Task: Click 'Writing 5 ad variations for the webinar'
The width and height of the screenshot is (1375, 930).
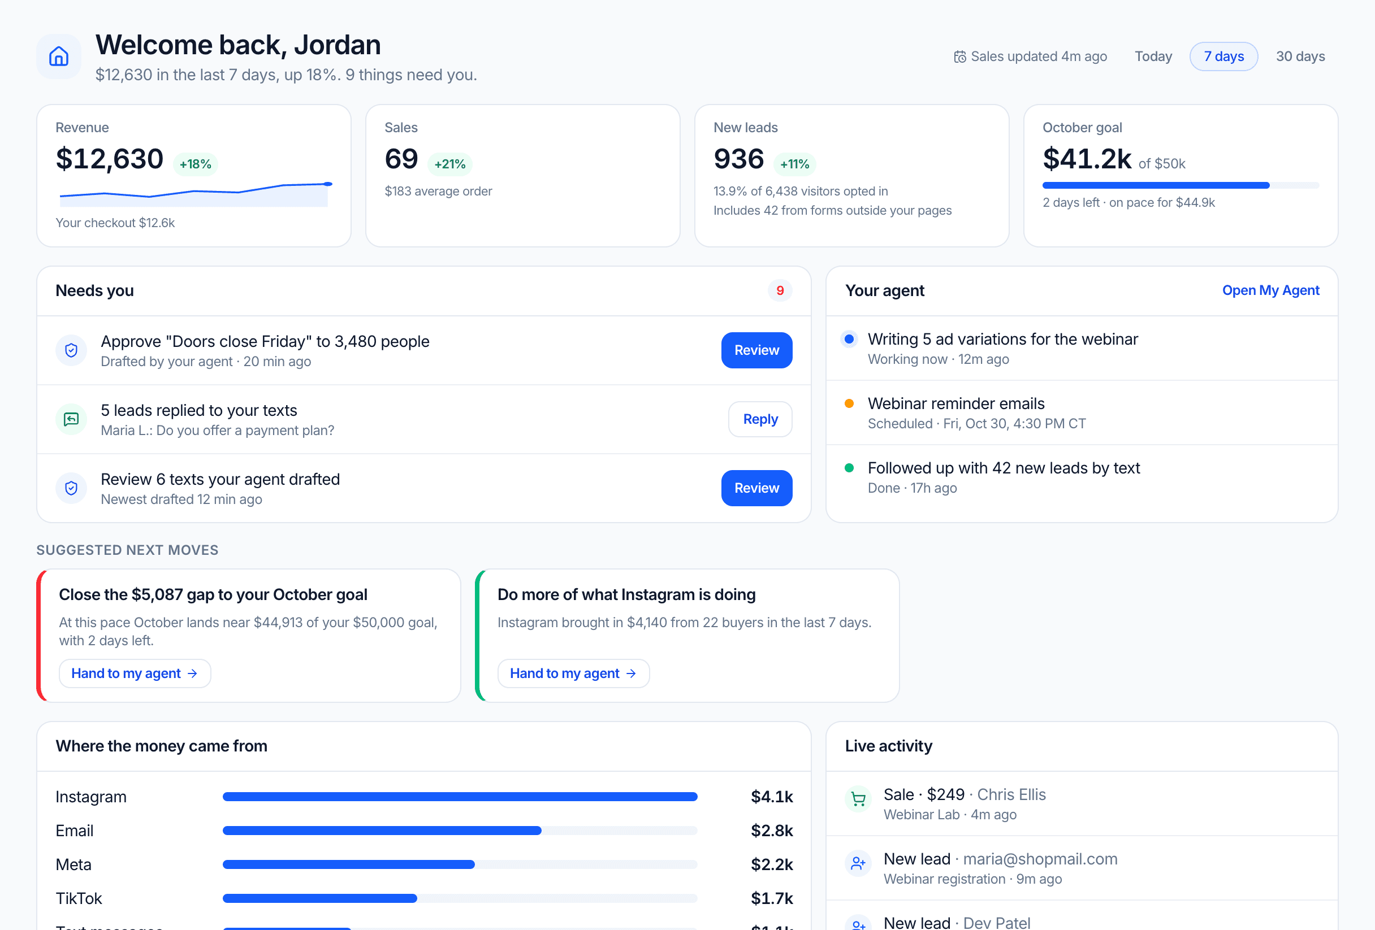Action: [1002, 340]
